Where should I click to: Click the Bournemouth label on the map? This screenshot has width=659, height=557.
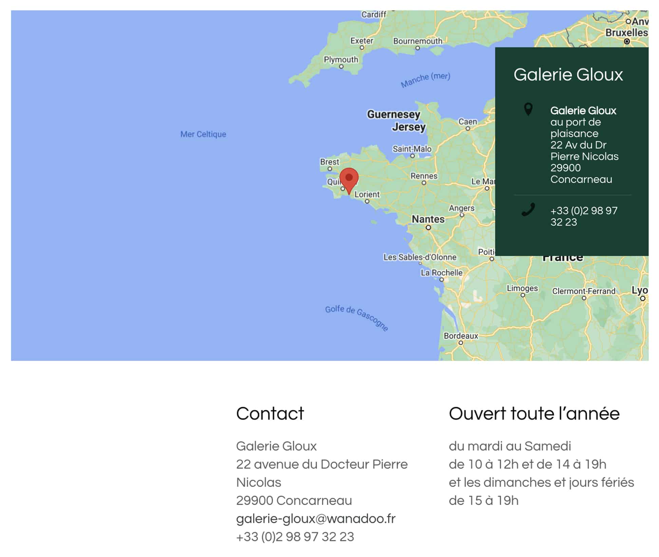click(x=418, y=41)
